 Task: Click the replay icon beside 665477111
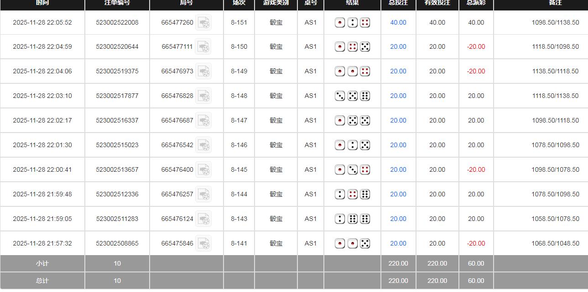pyautogui.click(x=203, y=46)
